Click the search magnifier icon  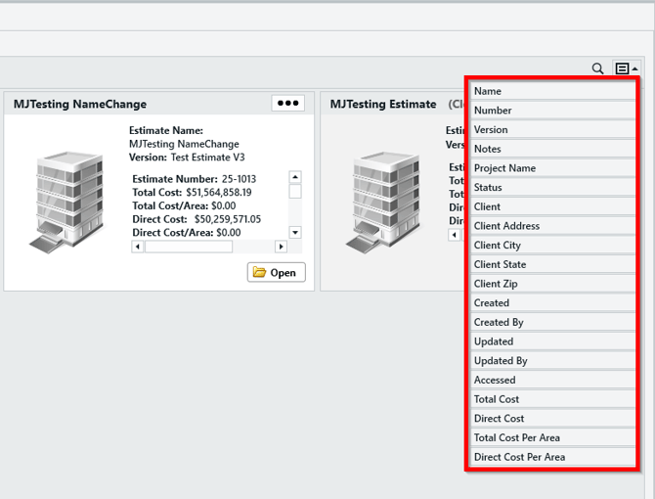pos(597,68)
